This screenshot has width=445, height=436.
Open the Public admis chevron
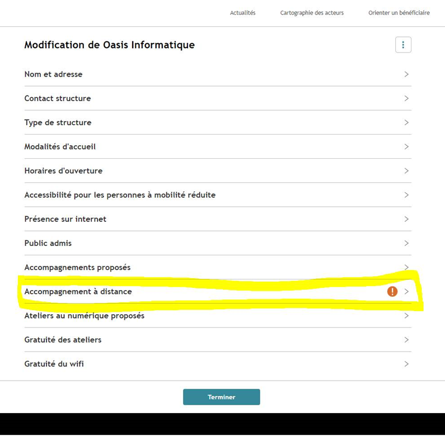[406, 243]
